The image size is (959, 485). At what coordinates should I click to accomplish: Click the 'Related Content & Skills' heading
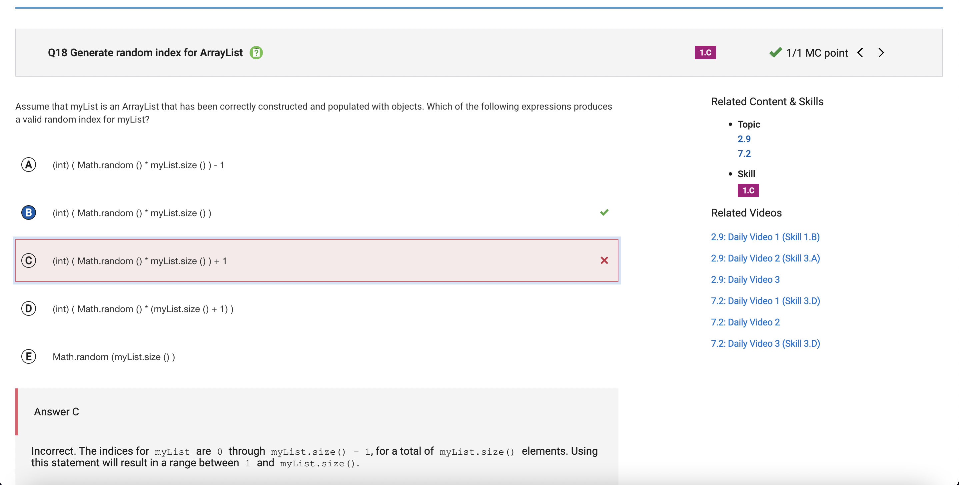tap(767, 102)
